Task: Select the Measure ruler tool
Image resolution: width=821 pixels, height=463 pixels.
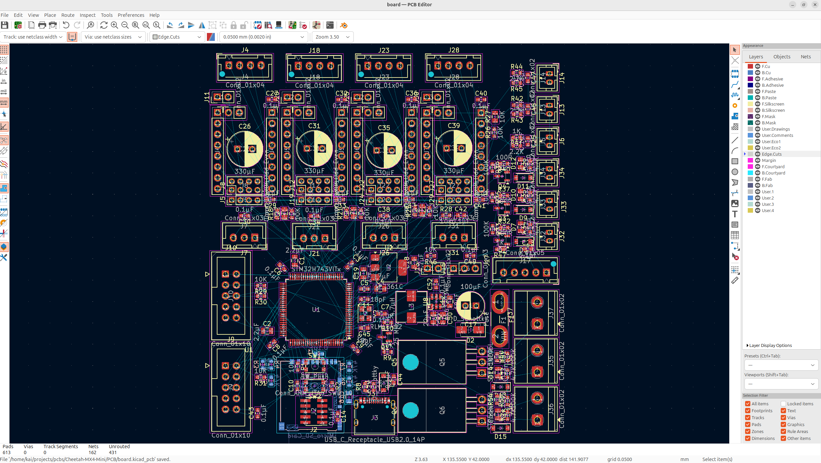Action: pyautogui.click(x=735, y=281)
